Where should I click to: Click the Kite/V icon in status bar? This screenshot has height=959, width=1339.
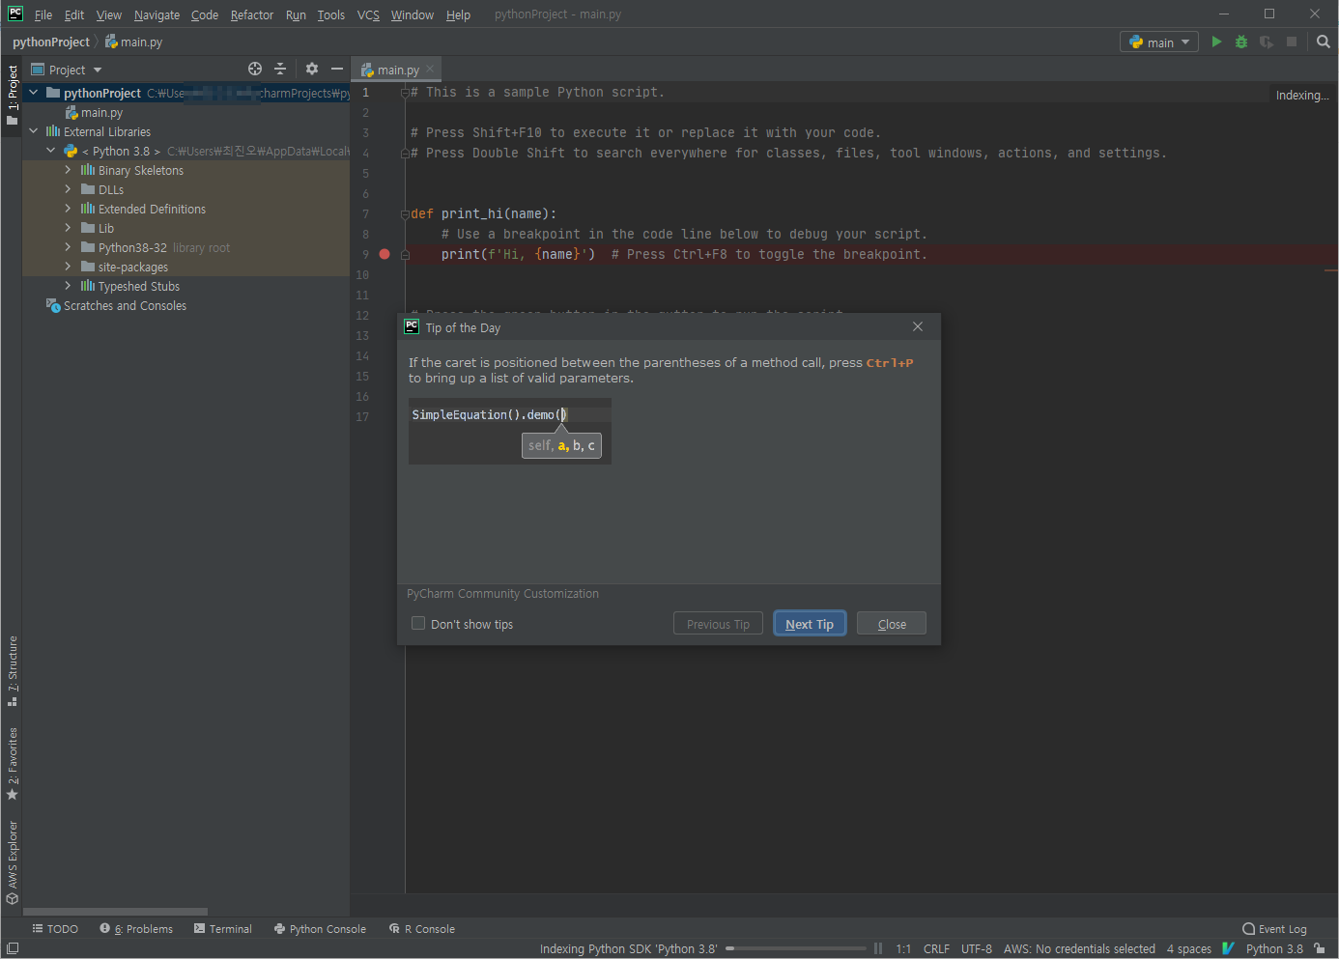[x=1228, y=948]
